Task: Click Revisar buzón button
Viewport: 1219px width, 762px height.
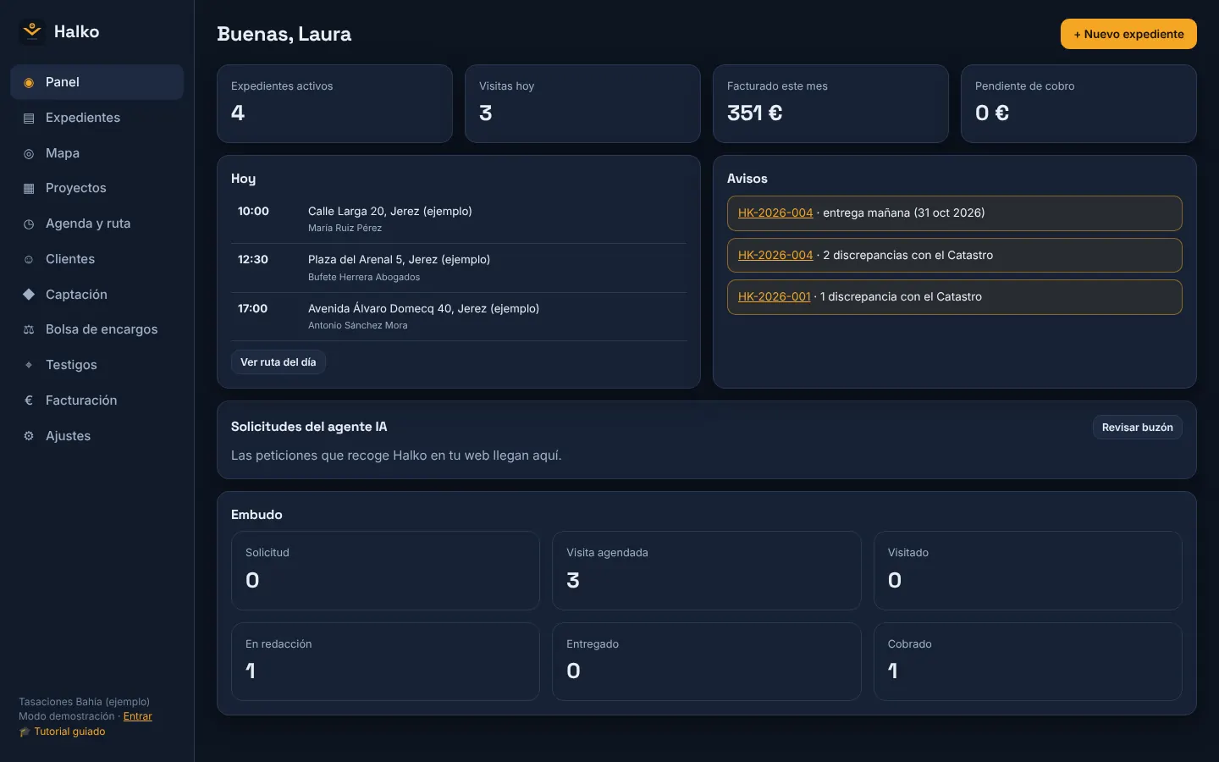Action: pos(1137,428)
